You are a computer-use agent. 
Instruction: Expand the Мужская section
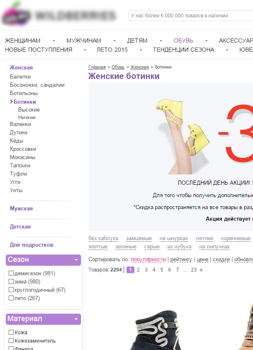pos(21,209)
